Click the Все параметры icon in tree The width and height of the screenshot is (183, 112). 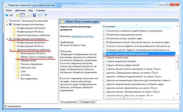[x=18, y=79]
